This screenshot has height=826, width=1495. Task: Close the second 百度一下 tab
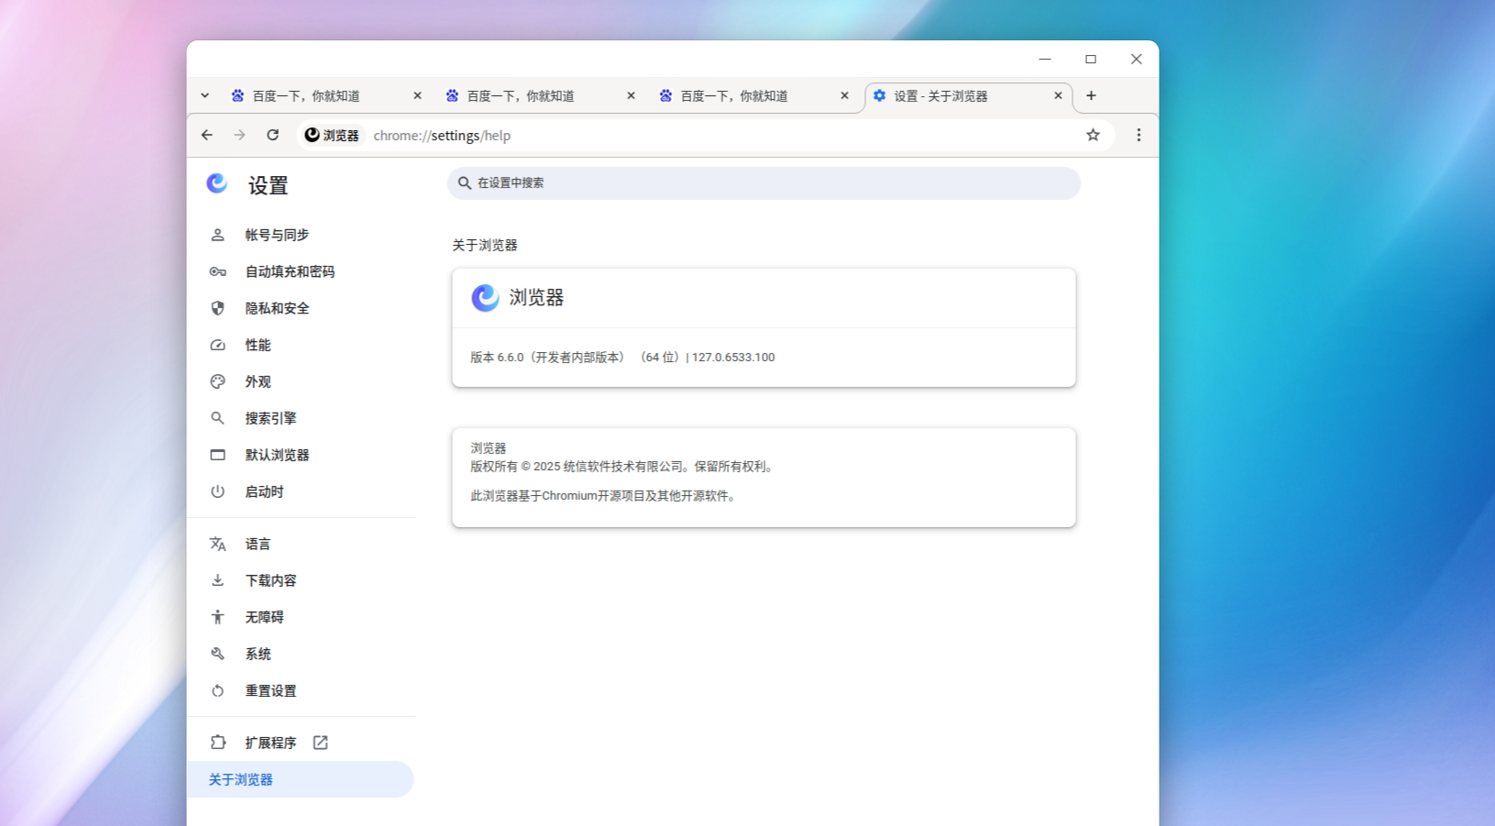(631, 95)
